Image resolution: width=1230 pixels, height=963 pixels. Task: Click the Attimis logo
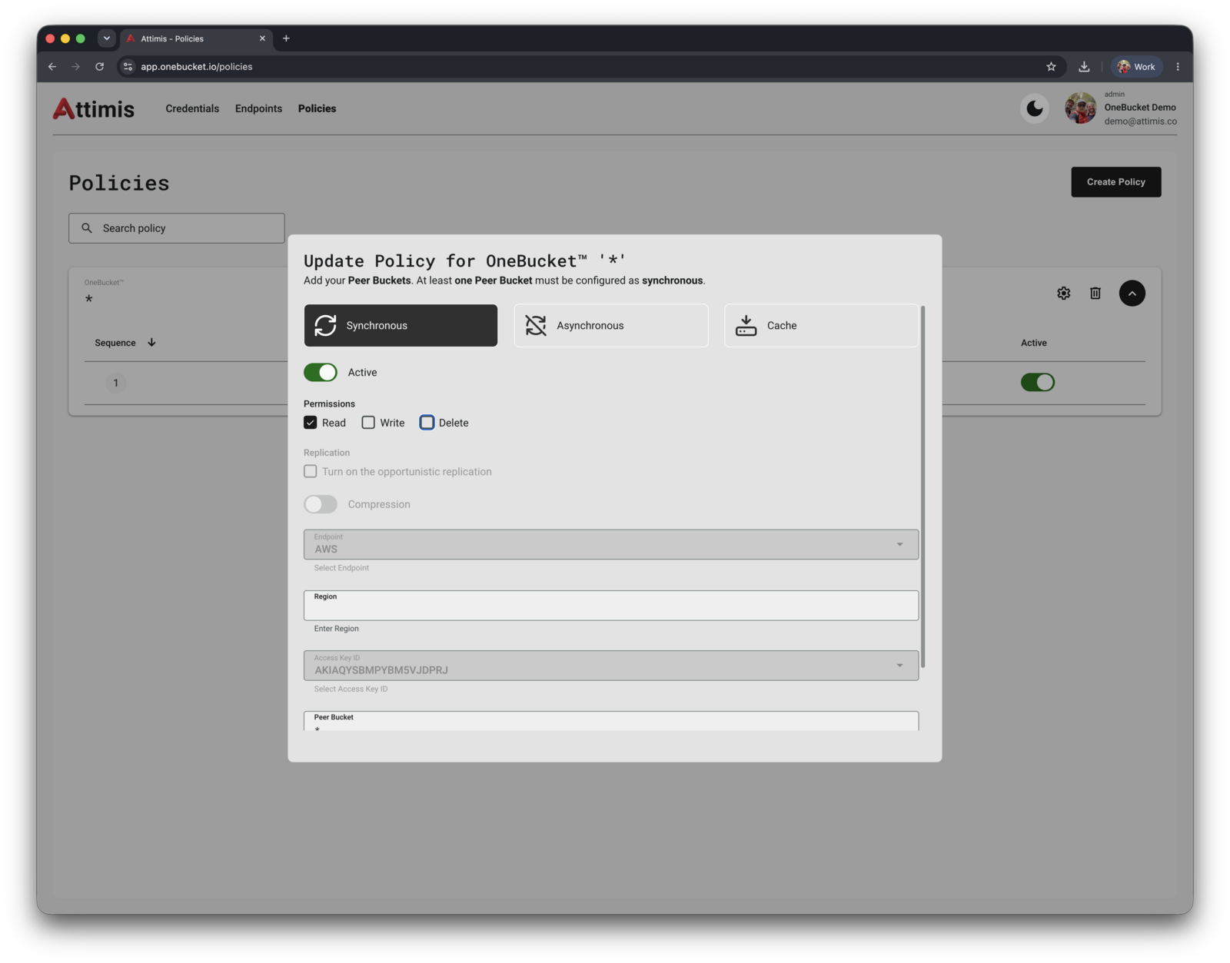(94, 108)
